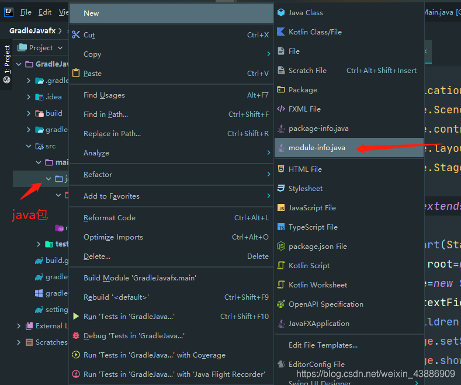
Task: Choose Rebuild '<default>'
Action: pyautogui.click(x=171, y=297)
